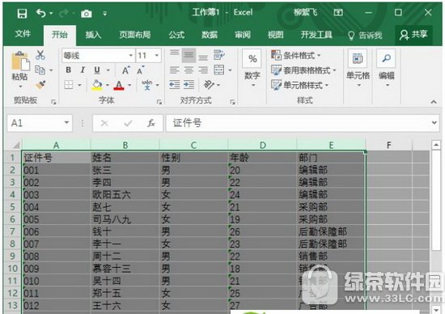Click the Increase Indent icon
This screenshot has height=314, width=445.
(x=189, y=85)
